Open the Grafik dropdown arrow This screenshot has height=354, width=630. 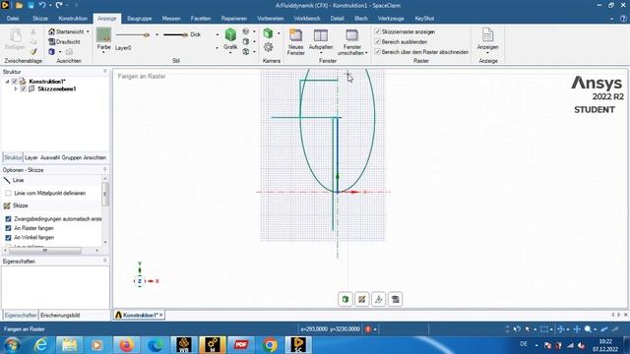click(x=230, y=52)
